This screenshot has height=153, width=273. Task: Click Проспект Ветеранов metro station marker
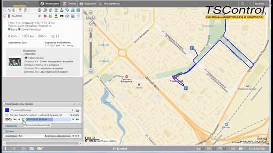127,76
